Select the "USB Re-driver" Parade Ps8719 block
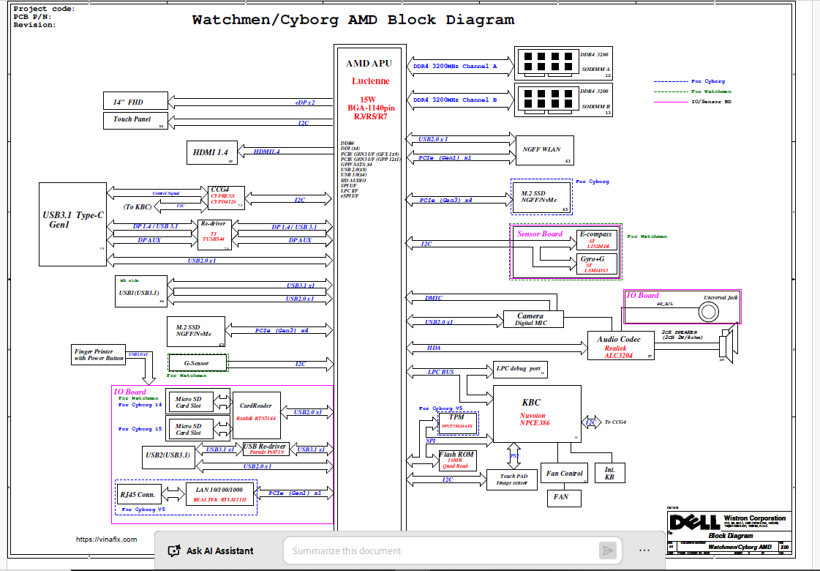Screen dimensions: 820x571 coord(266,449)
